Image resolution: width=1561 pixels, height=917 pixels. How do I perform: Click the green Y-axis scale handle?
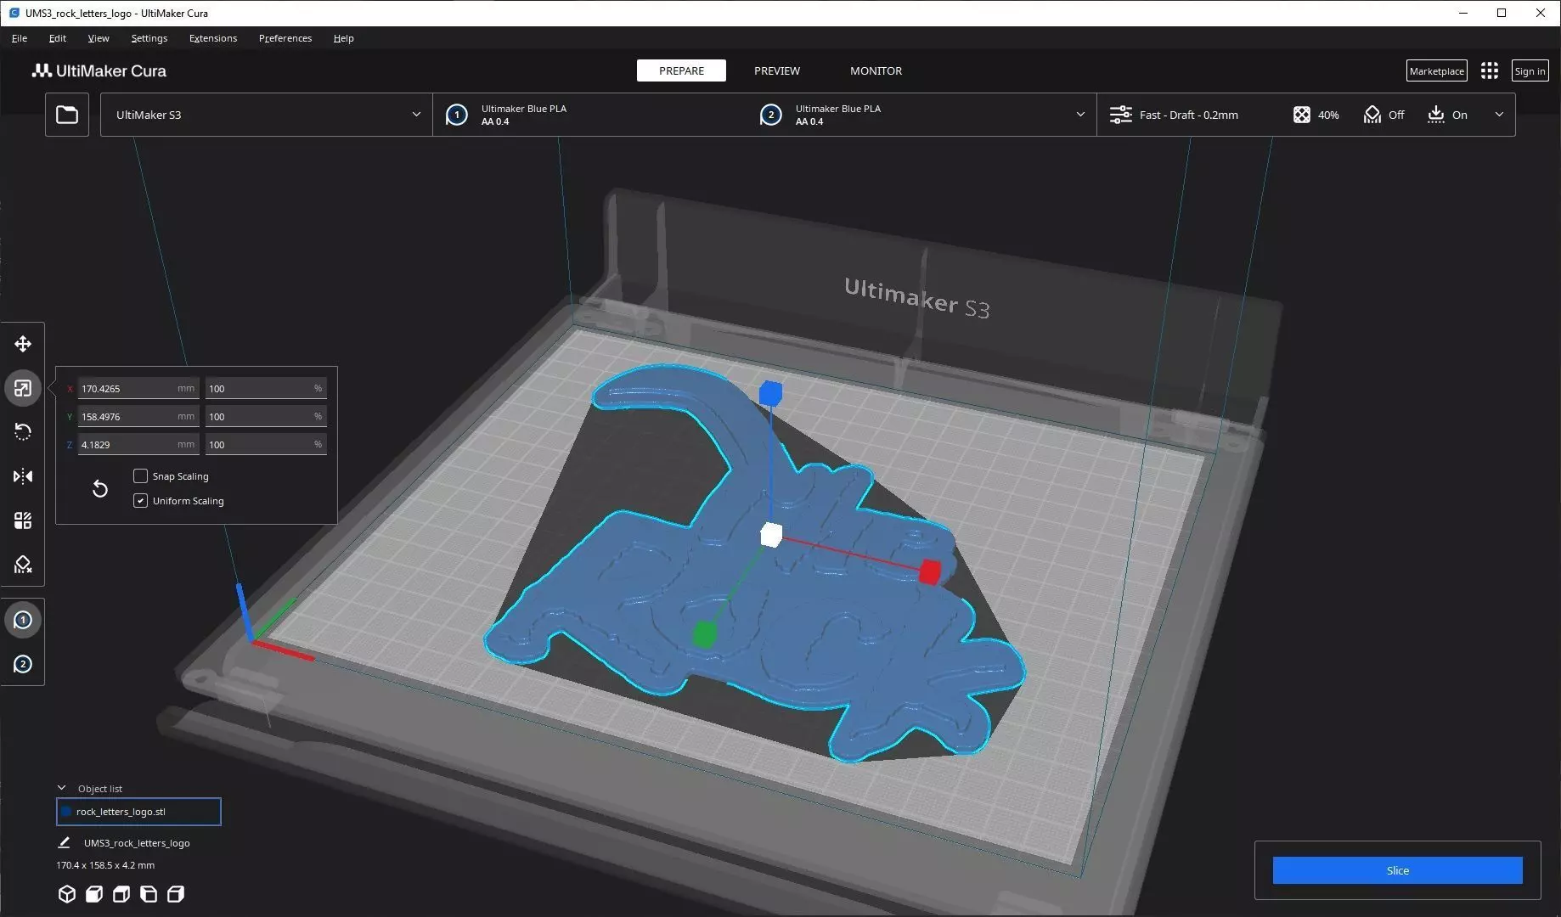pyautogui.click(x=704, y=634)
